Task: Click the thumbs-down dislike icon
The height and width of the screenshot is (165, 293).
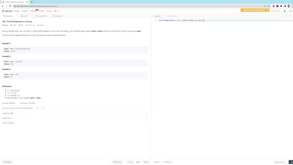Action: [19, 25]
